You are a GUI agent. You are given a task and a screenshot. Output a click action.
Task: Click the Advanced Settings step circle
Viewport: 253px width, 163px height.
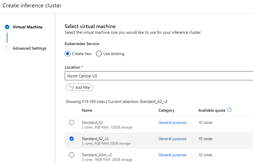[x=7, y=48]
